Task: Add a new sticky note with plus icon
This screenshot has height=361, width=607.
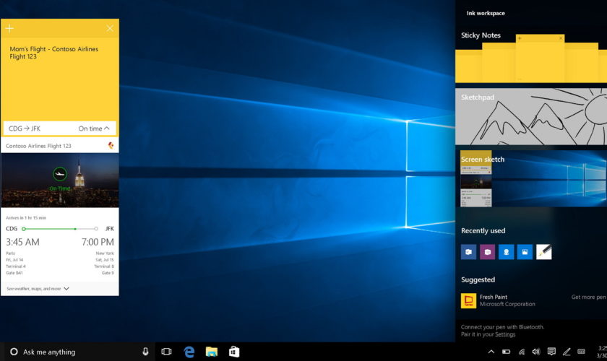Action: 9,28
